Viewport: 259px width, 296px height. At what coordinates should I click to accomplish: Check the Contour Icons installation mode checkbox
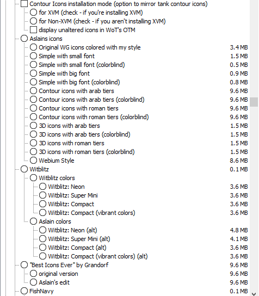[x=24, y=4]
